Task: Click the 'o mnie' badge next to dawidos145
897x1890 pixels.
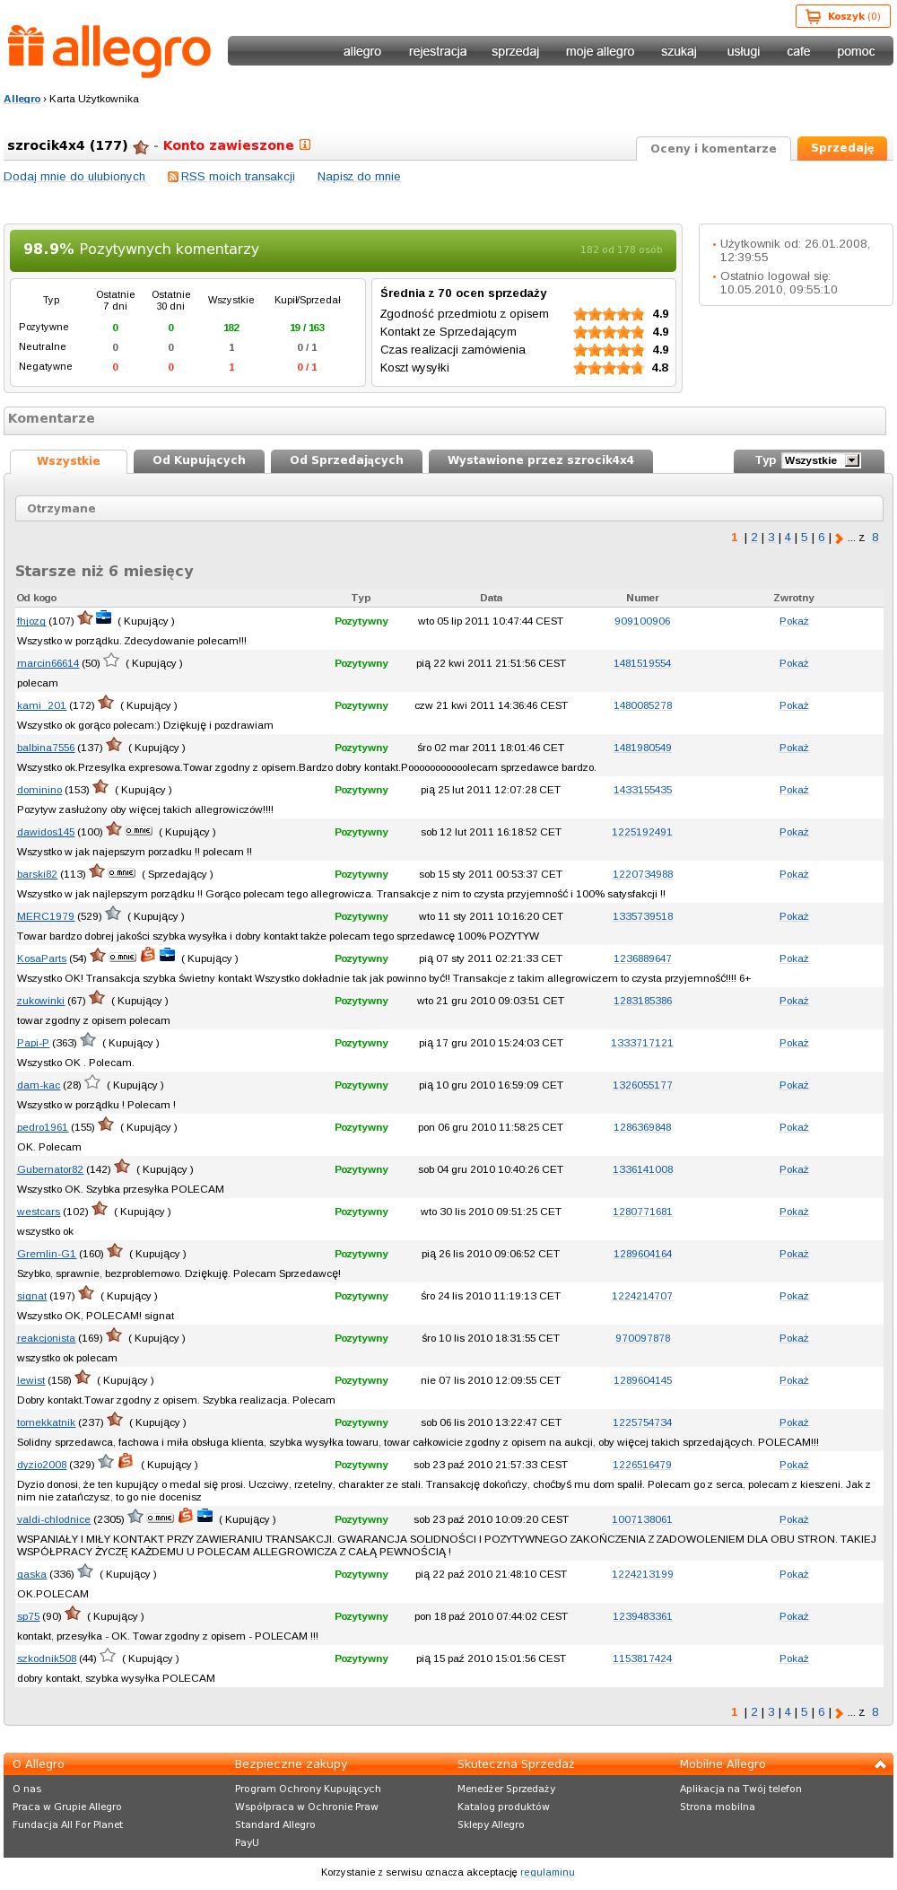Action: 138,831
